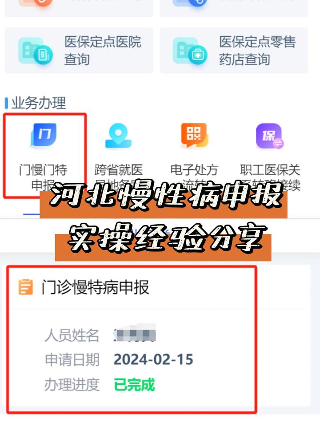320x427 pixels.
Task: Open the 医保定点医院查询 text label
Action: click(103, 51)
